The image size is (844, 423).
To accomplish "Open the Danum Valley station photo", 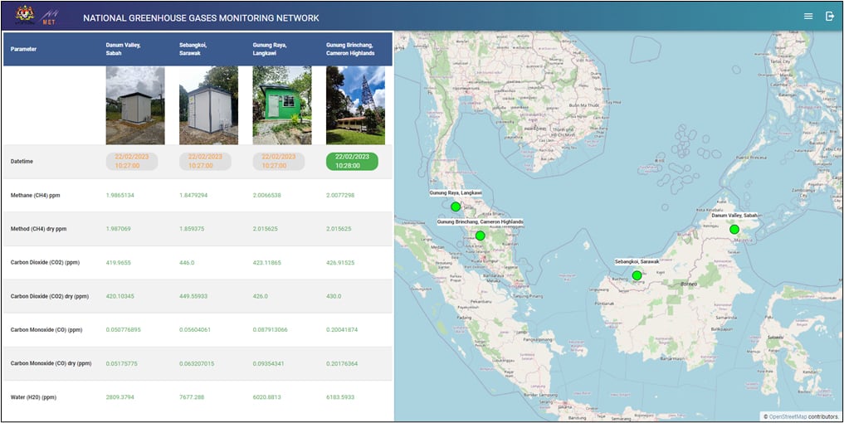I will (x=135, y=105).
